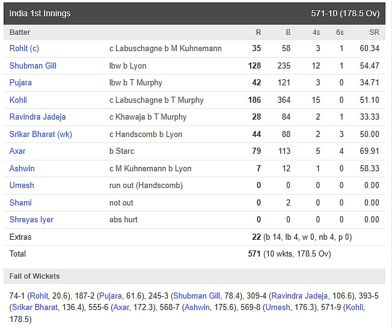The width and height of the screenshot is (392, 328).
Task: Open Srikar Bharat in Fall of Wickets
Action: click(x=34, y=308)
